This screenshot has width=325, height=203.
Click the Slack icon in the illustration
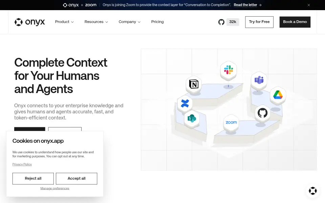(229, 70)
